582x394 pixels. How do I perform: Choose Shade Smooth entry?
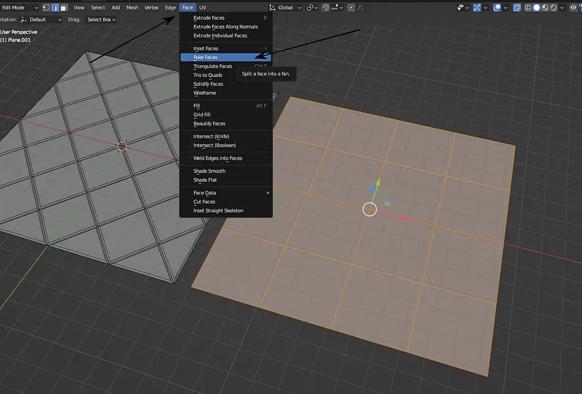(x=226, y=171)
